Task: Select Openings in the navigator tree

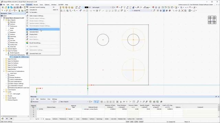Action: click(x=13, y=37)
